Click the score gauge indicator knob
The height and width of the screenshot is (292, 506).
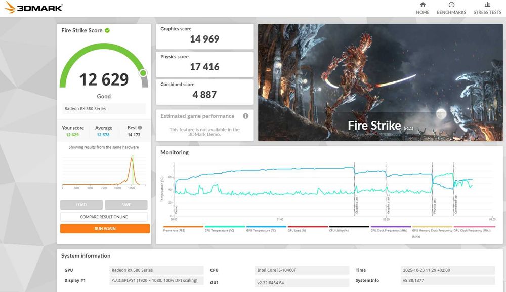(143, 73)
